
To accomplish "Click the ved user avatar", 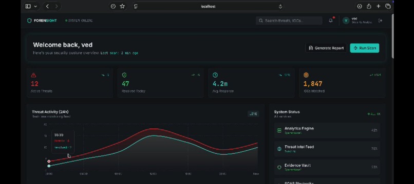I will 346,20.
